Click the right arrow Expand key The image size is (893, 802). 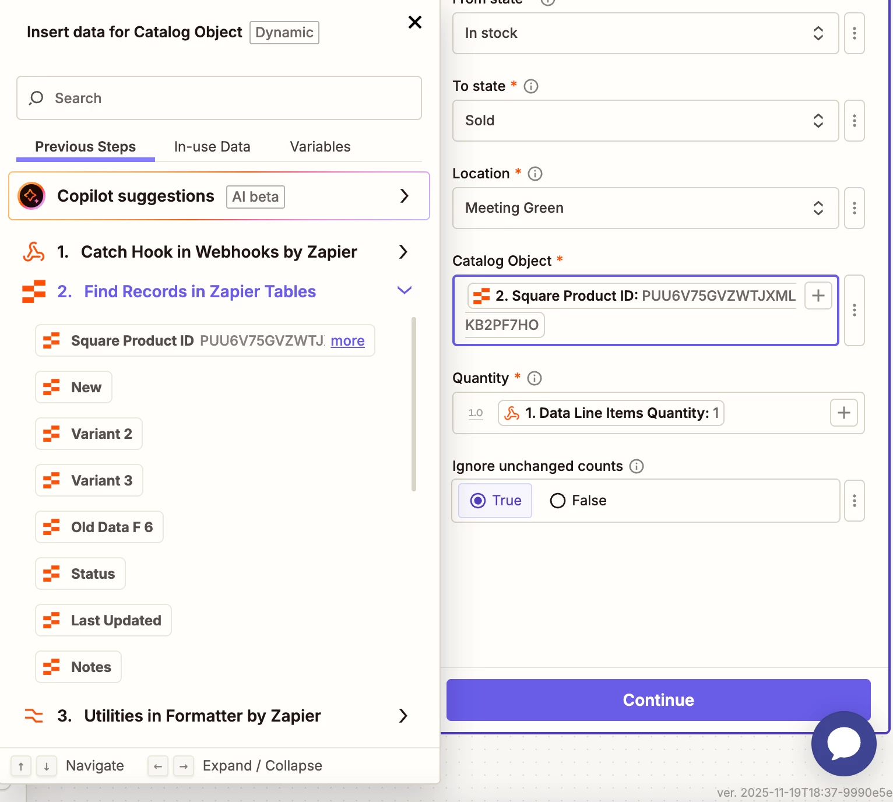click(184, 766)
